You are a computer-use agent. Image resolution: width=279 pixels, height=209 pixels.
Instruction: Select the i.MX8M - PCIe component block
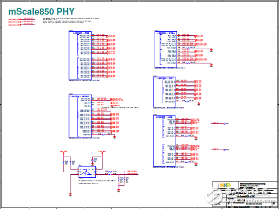coord(166,49)
